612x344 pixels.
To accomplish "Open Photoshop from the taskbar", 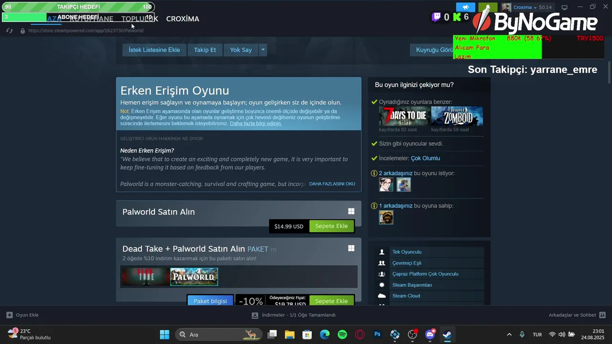I will pos(377,334).
